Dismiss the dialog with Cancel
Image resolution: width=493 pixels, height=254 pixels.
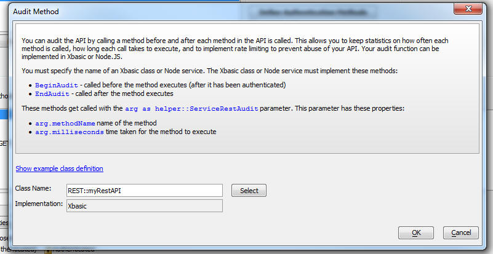(461, 232)
